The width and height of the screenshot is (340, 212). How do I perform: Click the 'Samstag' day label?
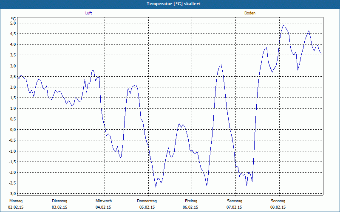coord(235,201)
